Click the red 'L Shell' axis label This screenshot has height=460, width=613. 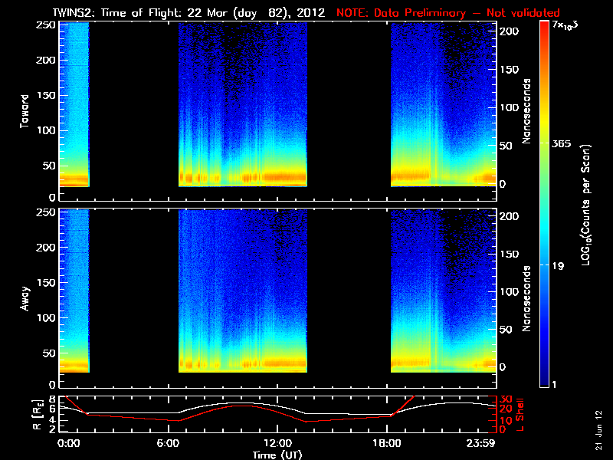pyautogui.click(x=520, y=414)
